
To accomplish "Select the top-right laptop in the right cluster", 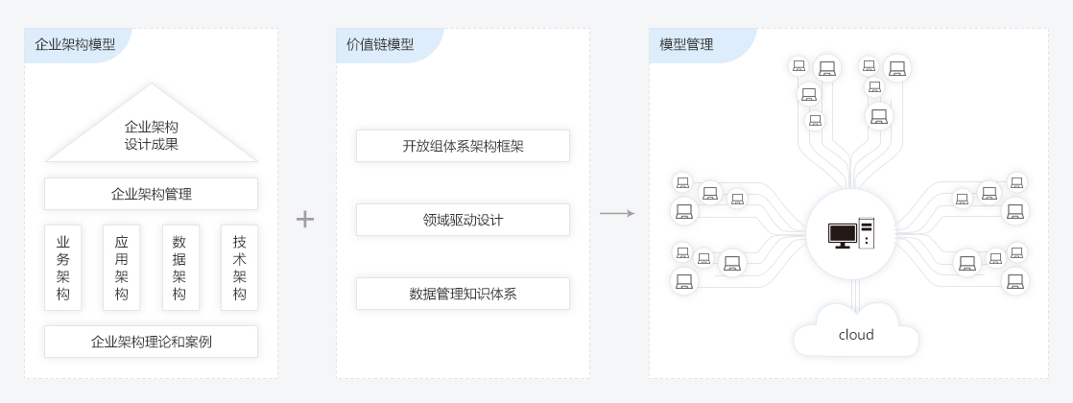I will (x=1016, y=181).
